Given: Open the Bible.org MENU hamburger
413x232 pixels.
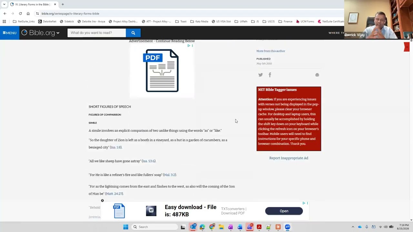Looking at the screenshot, I should click(x=10, y=33).
